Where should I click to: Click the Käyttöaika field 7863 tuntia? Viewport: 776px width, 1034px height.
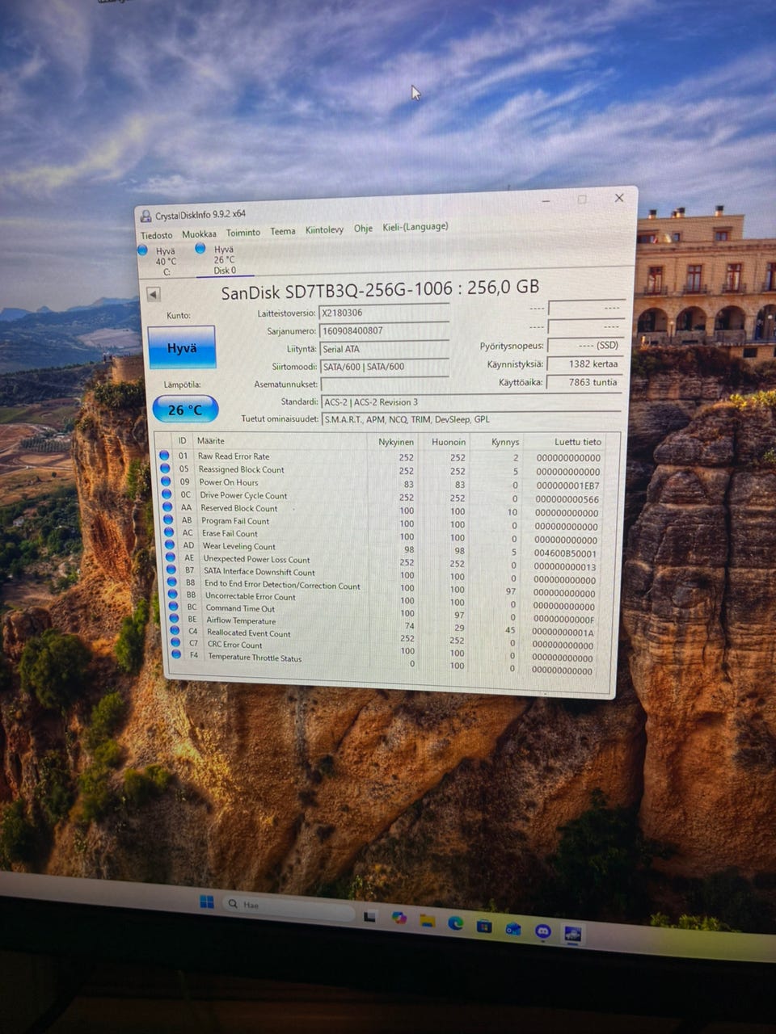coord(584,382)
